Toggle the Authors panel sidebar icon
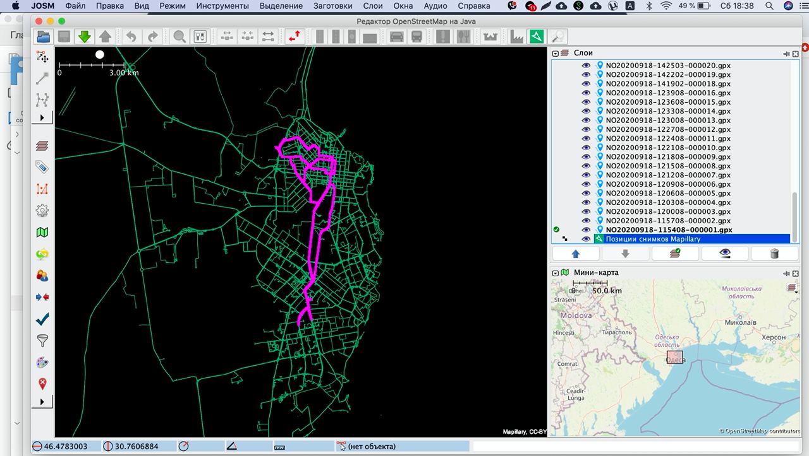The image size is (809, 456). click(x=42, y=276)
